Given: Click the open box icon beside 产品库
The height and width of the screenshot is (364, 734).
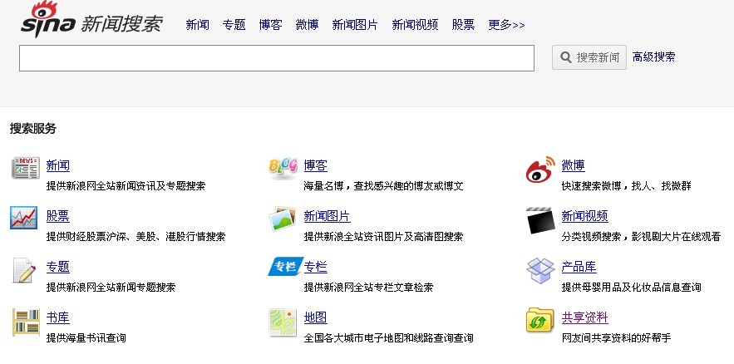Looking at the screenshot, I should 540,270.
